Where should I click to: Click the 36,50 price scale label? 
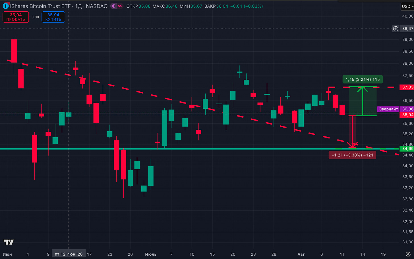tap(408, 100)
